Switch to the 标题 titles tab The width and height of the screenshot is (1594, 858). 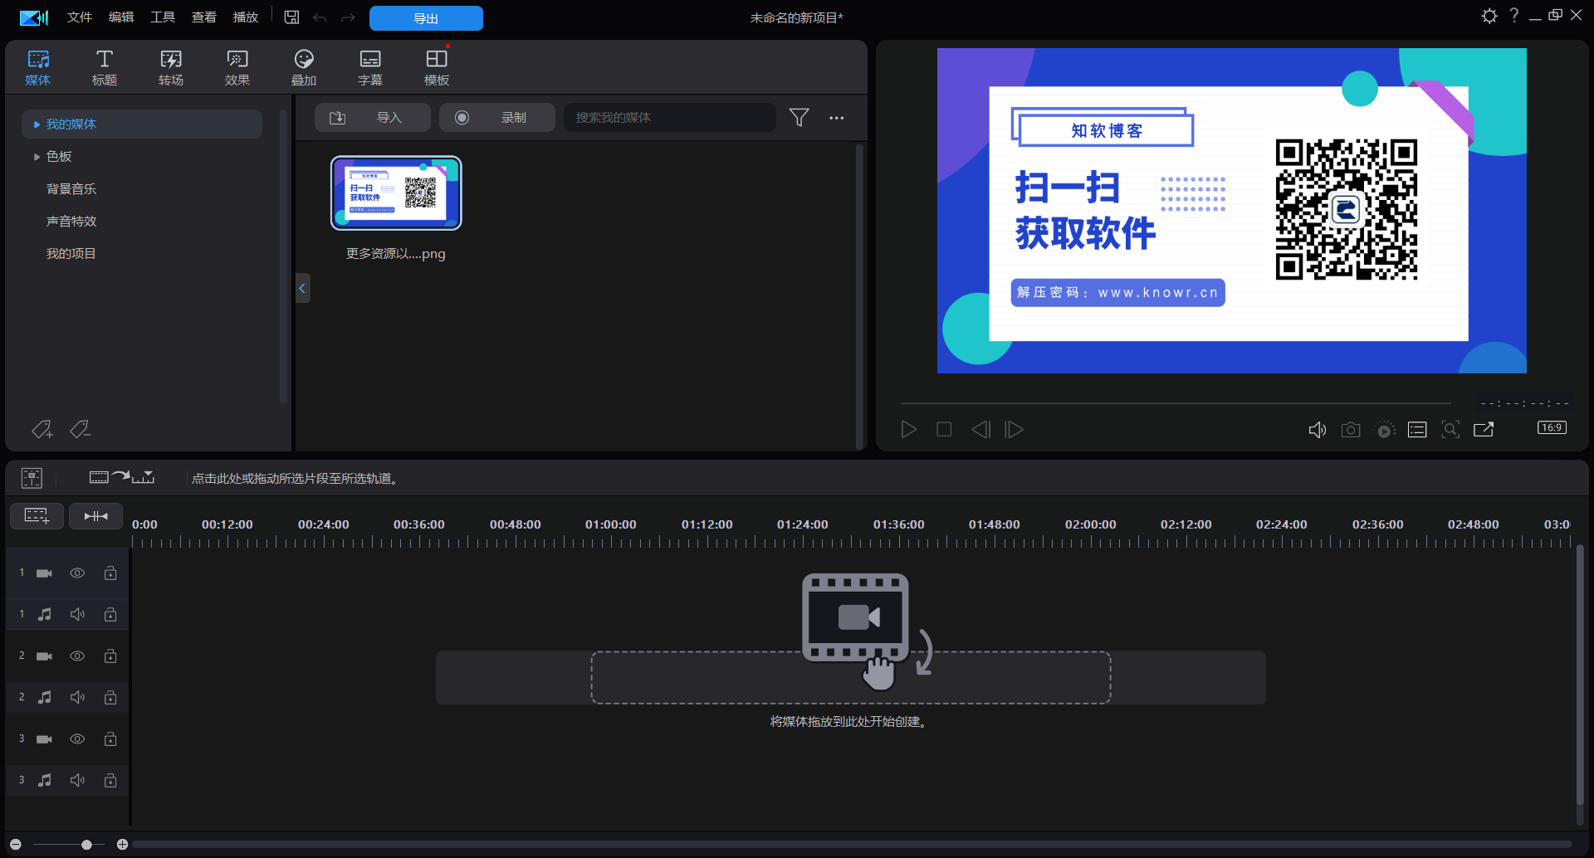105,68
